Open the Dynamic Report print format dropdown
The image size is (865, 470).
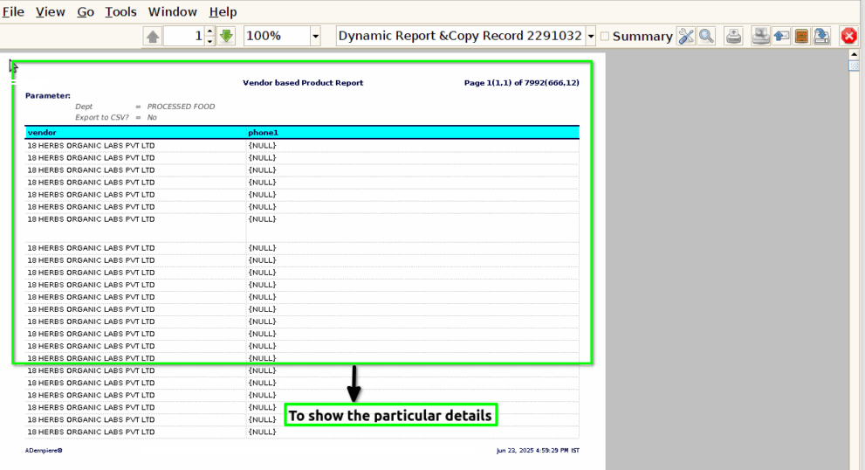pos(590,37)
